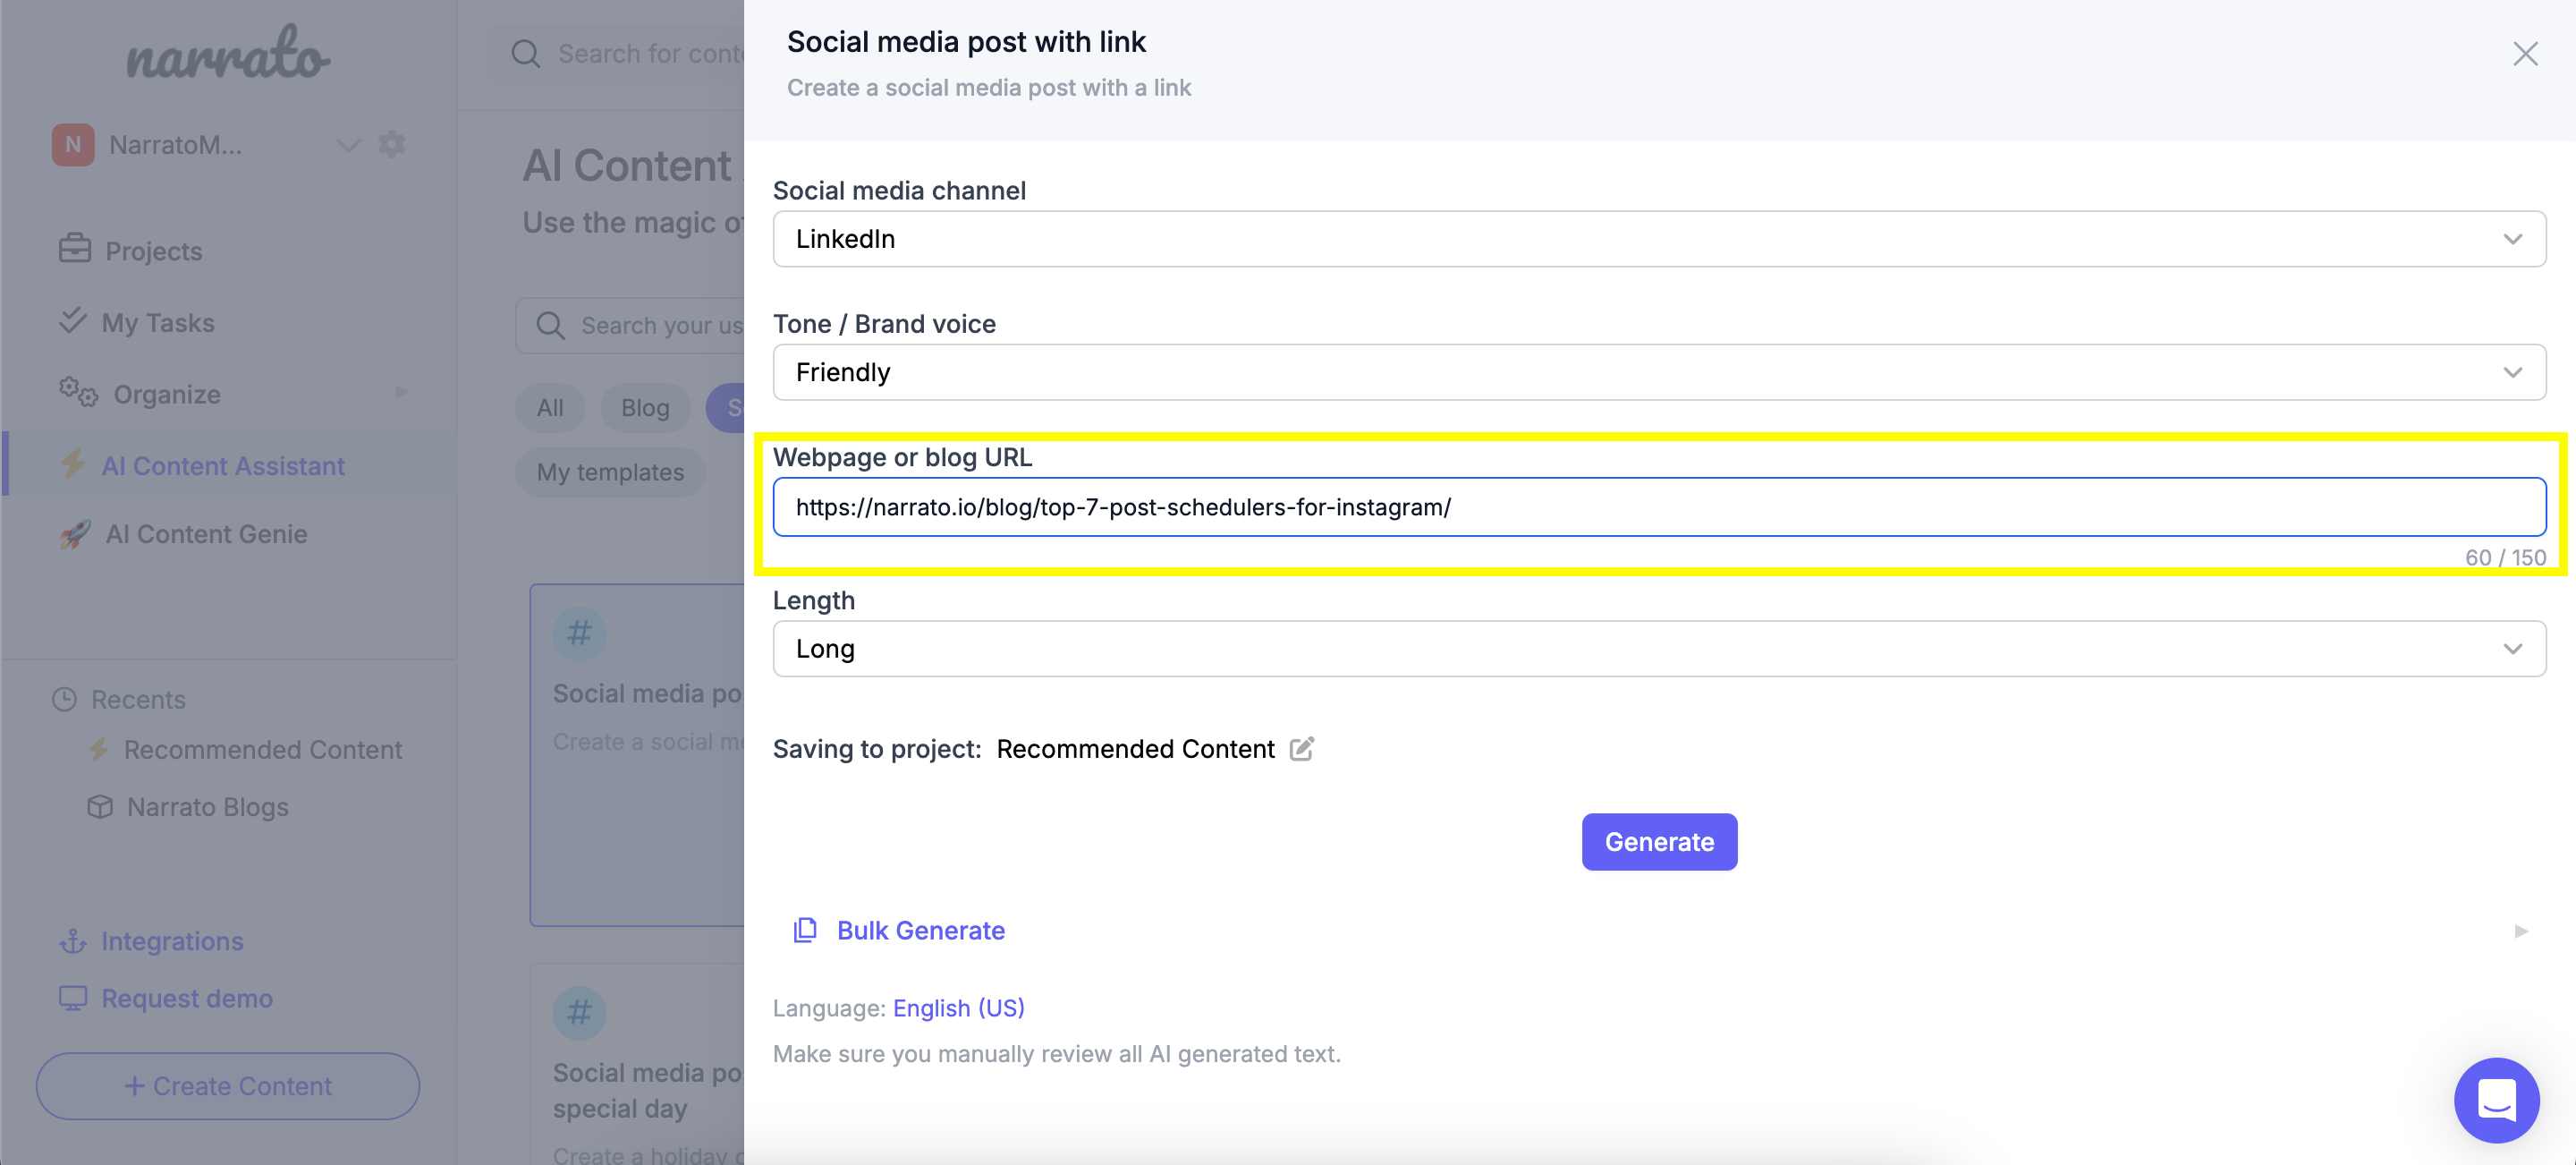2576x1165 pixels.
Task: Click the Integrations anchor icon
Action: (x=73, y=941)
